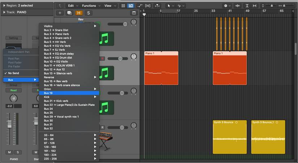Open the pointer tool menu

[170, 6]
